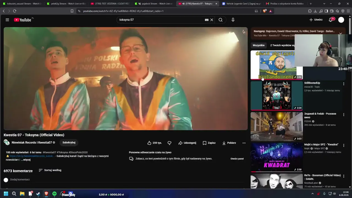Switch to kubusiek_xauusd Stream browser tab
Screen dimensions: 352x198
click(x=22, y=4)
